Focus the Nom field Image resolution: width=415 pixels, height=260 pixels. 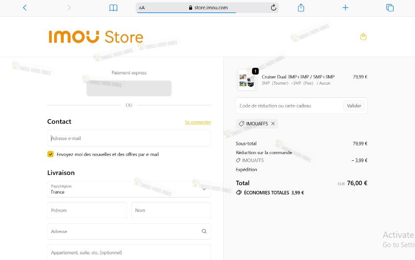click(171, 210)
